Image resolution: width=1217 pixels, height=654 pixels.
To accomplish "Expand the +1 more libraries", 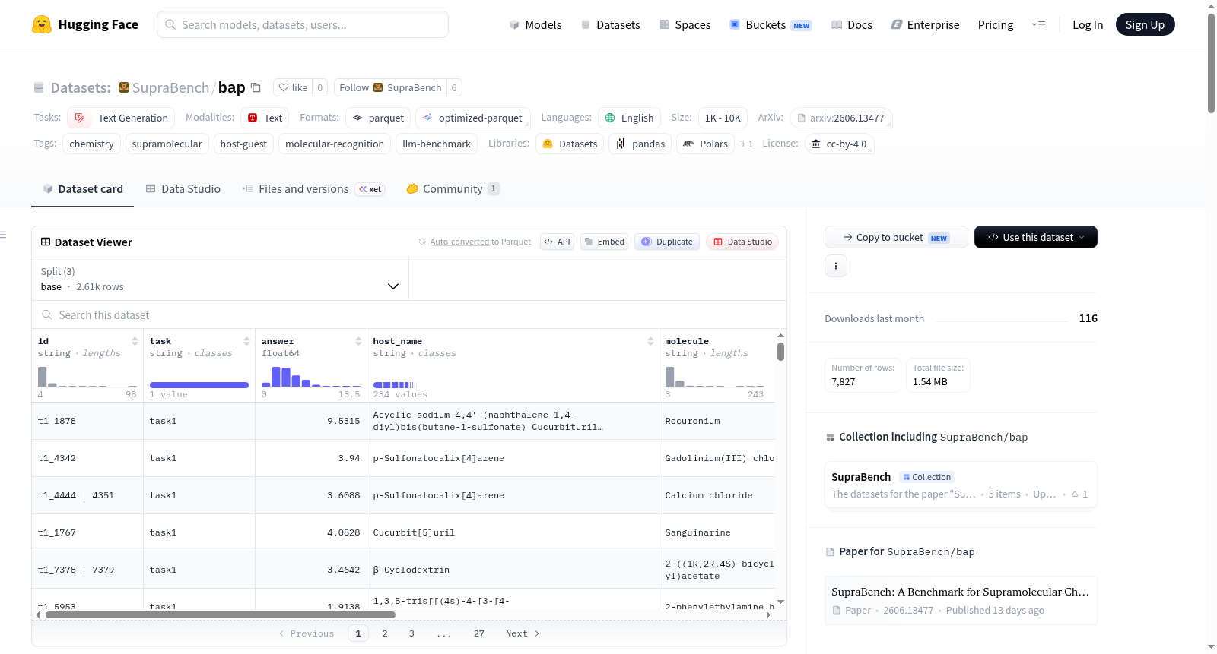I will [x=746, y=144].
